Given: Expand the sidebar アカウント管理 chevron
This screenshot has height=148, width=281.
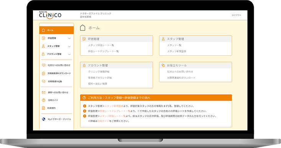Looking at the screenshot, I should [69, 54].
